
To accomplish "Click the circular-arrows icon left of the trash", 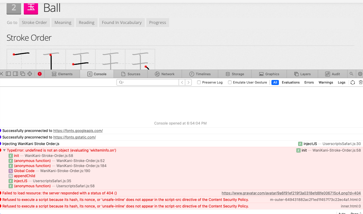I will pyautogui.click(x=353, y=82).
